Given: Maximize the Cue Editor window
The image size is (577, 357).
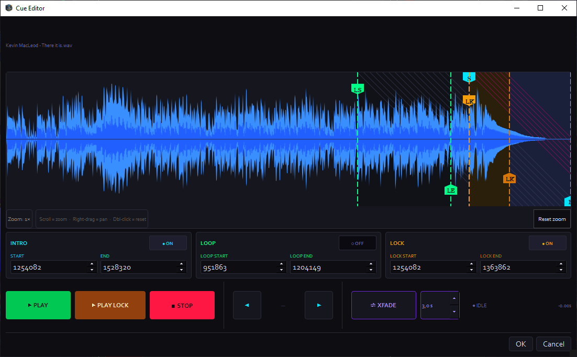Looking at the screenshot, I should tap(540, 8).
